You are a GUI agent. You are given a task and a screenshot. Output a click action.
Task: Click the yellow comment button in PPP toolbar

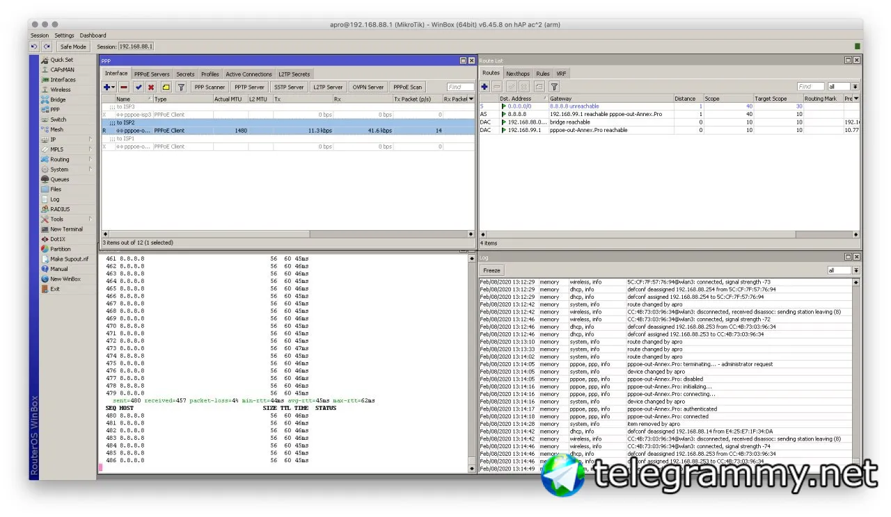[166, 87]
